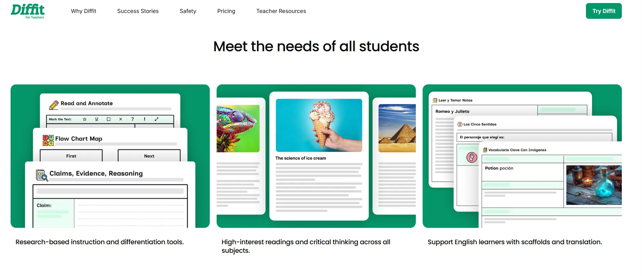Click the icon beside Vocabulario Clave Con Imágenes
Screen dimensions: 642x276
click(x=485, y=150)
